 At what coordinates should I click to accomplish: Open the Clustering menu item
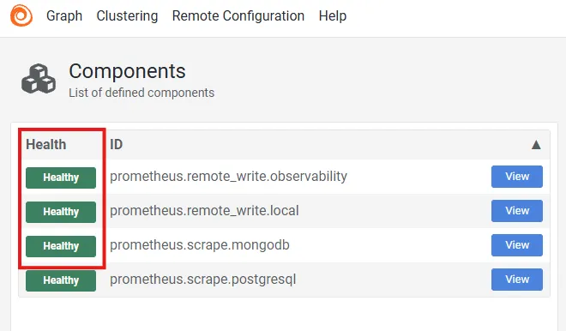(127, 16)
